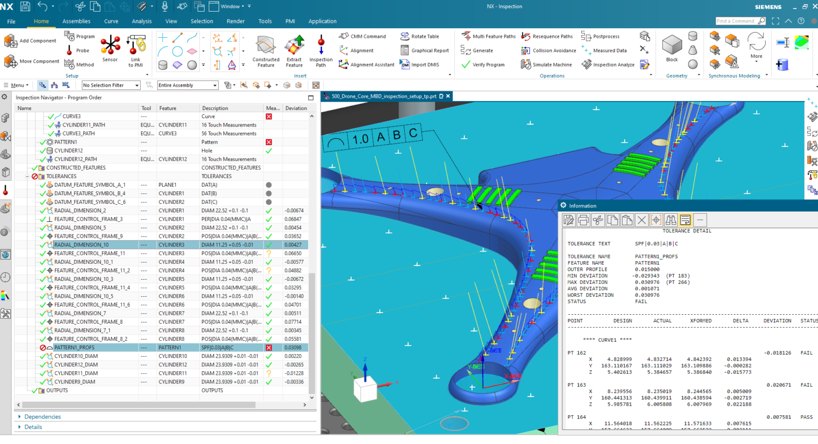This screenshot has height=444, width=818.
Task: Open the Analysis ribbon tab
Action: pos(142,21)
